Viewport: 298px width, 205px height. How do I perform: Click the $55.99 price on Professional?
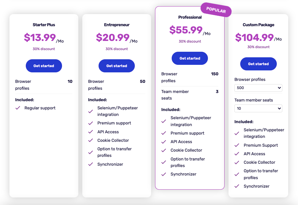coord(186,30)
